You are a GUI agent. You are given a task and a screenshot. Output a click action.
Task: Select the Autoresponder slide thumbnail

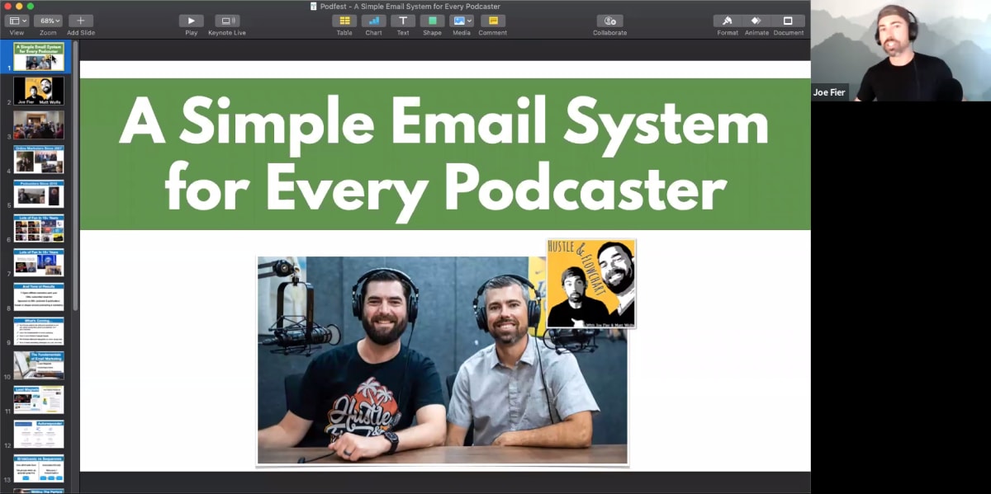click(37, 433)
